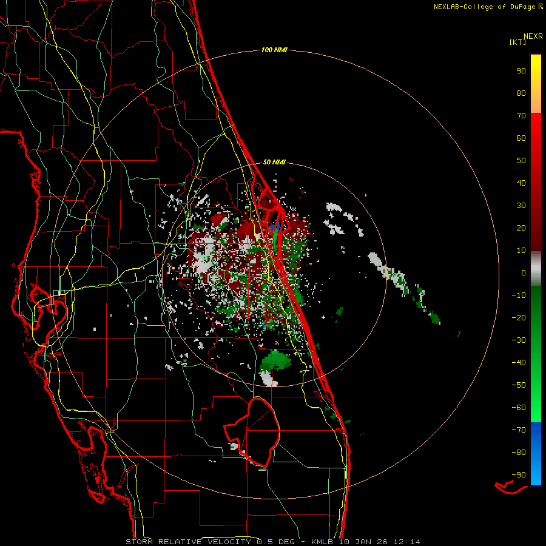Image resolution: width=546 pixels, height=546 pixels.
Task: Click the 80 value on velocity scale
Action: (x=521, y=93)
